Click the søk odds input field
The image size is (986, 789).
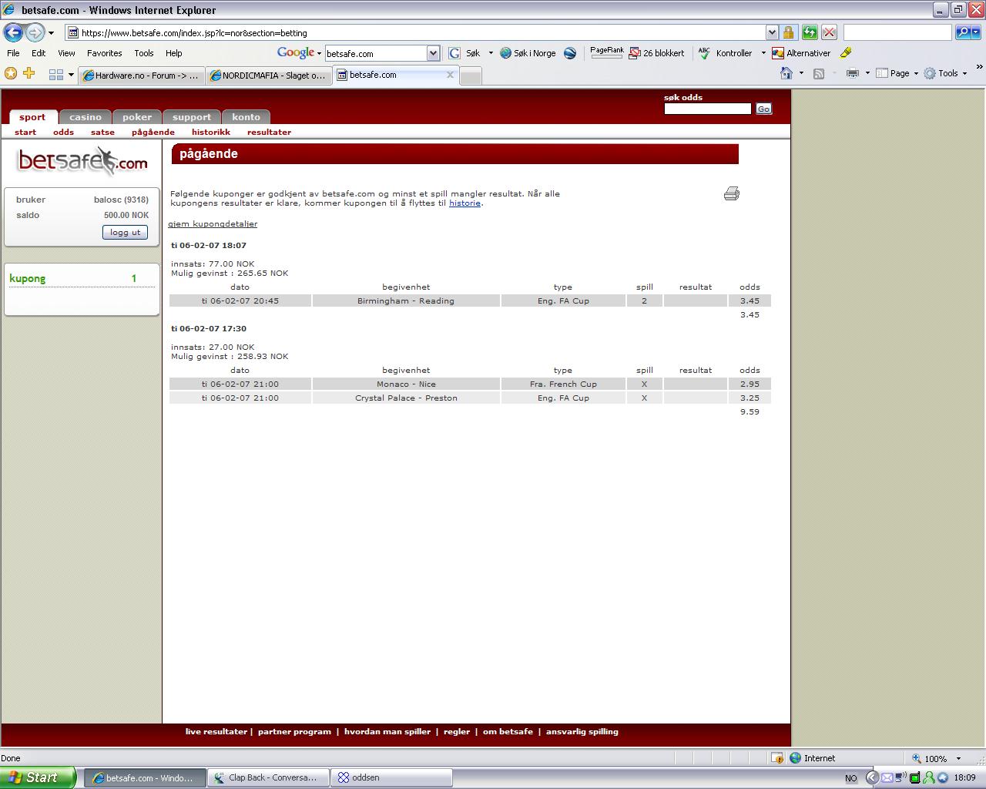[x=707, y=109]
